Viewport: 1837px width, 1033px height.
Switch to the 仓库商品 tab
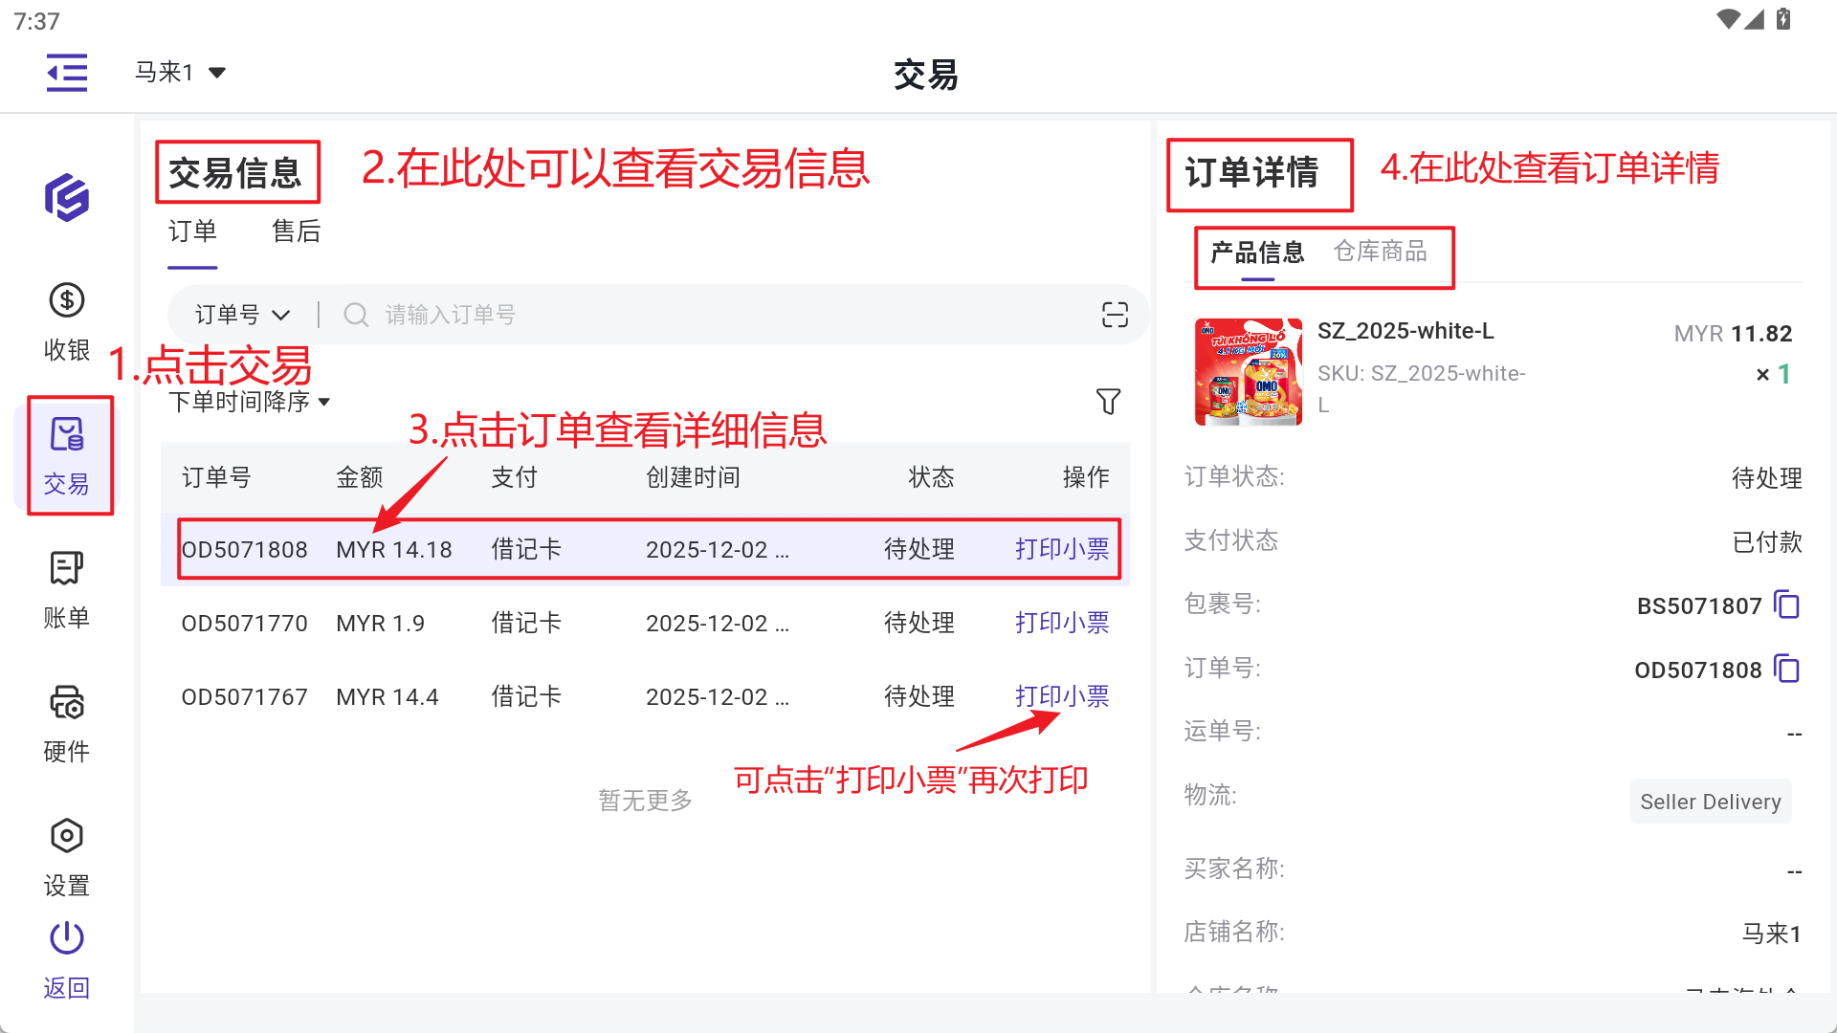point(1380,252)
